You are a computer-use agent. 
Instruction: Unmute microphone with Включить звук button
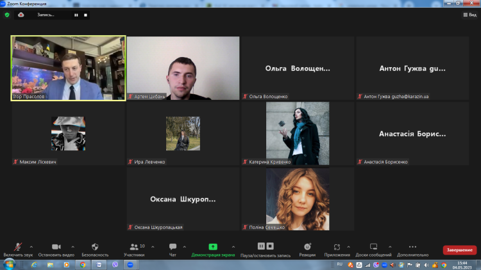pos(17,247)
